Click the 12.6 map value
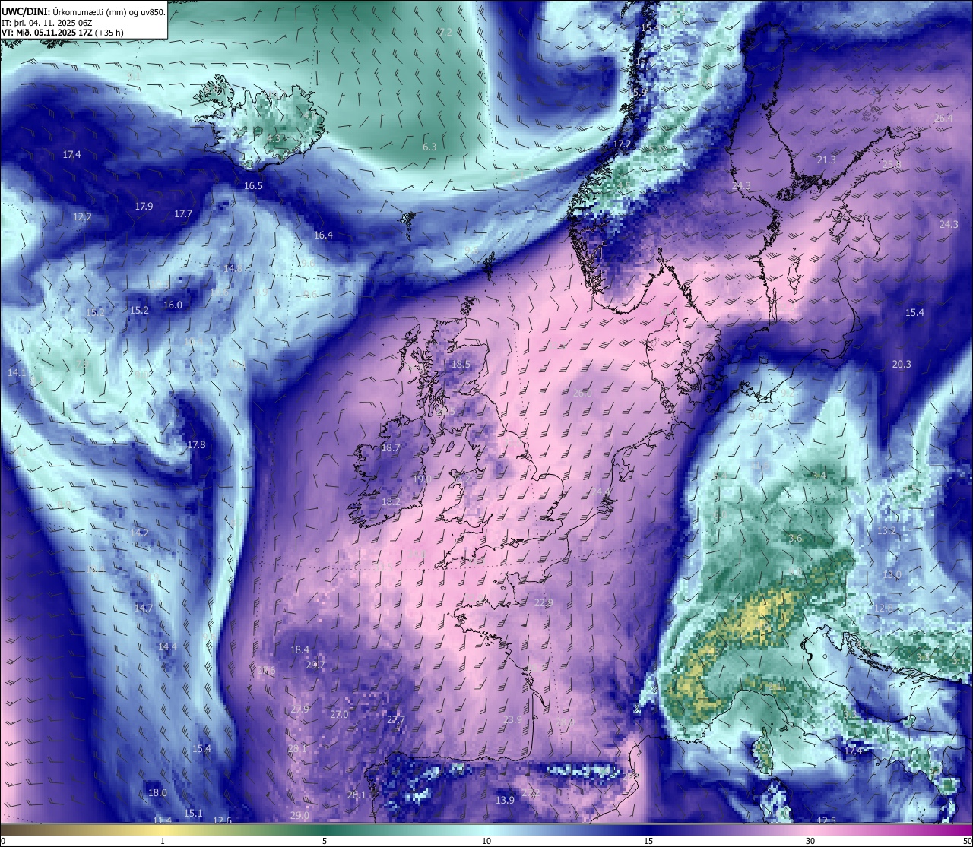973x847 pixels. point(222,820)
